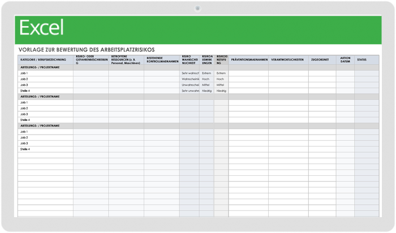Viewport: 396px width, 233px height.
Task: Select 'Niedrig' in the Risikoeinstufung column
Action: tap(221, 91)
